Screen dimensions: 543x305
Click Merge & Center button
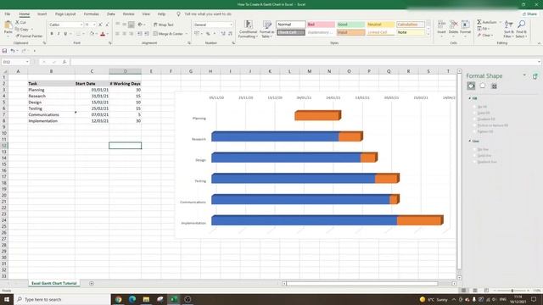[168, 34]
